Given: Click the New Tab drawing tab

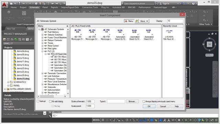Looking at the screenshot, I should [x=11, y=29].
